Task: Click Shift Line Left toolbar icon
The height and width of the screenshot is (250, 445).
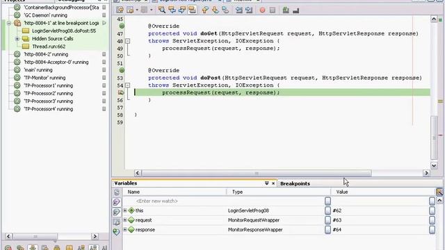Action: pos(239,10)
